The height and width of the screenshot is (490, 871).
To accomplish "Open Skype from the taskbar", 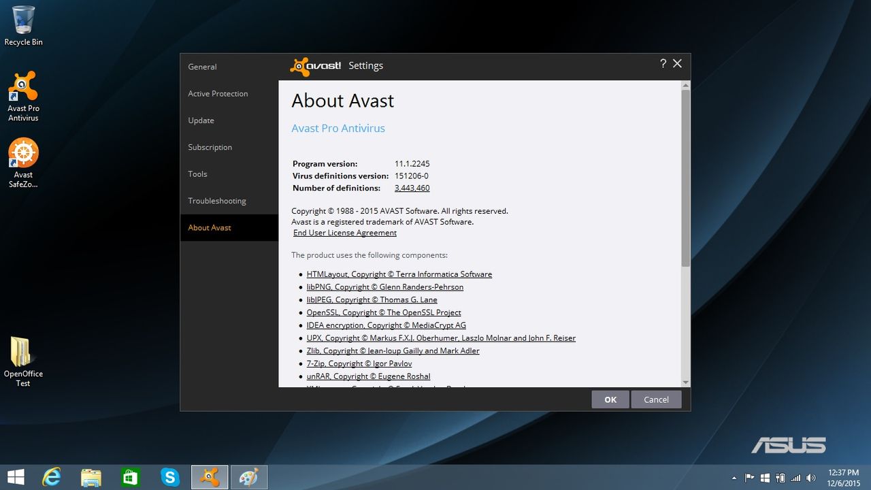I will (x=169, y=477).
